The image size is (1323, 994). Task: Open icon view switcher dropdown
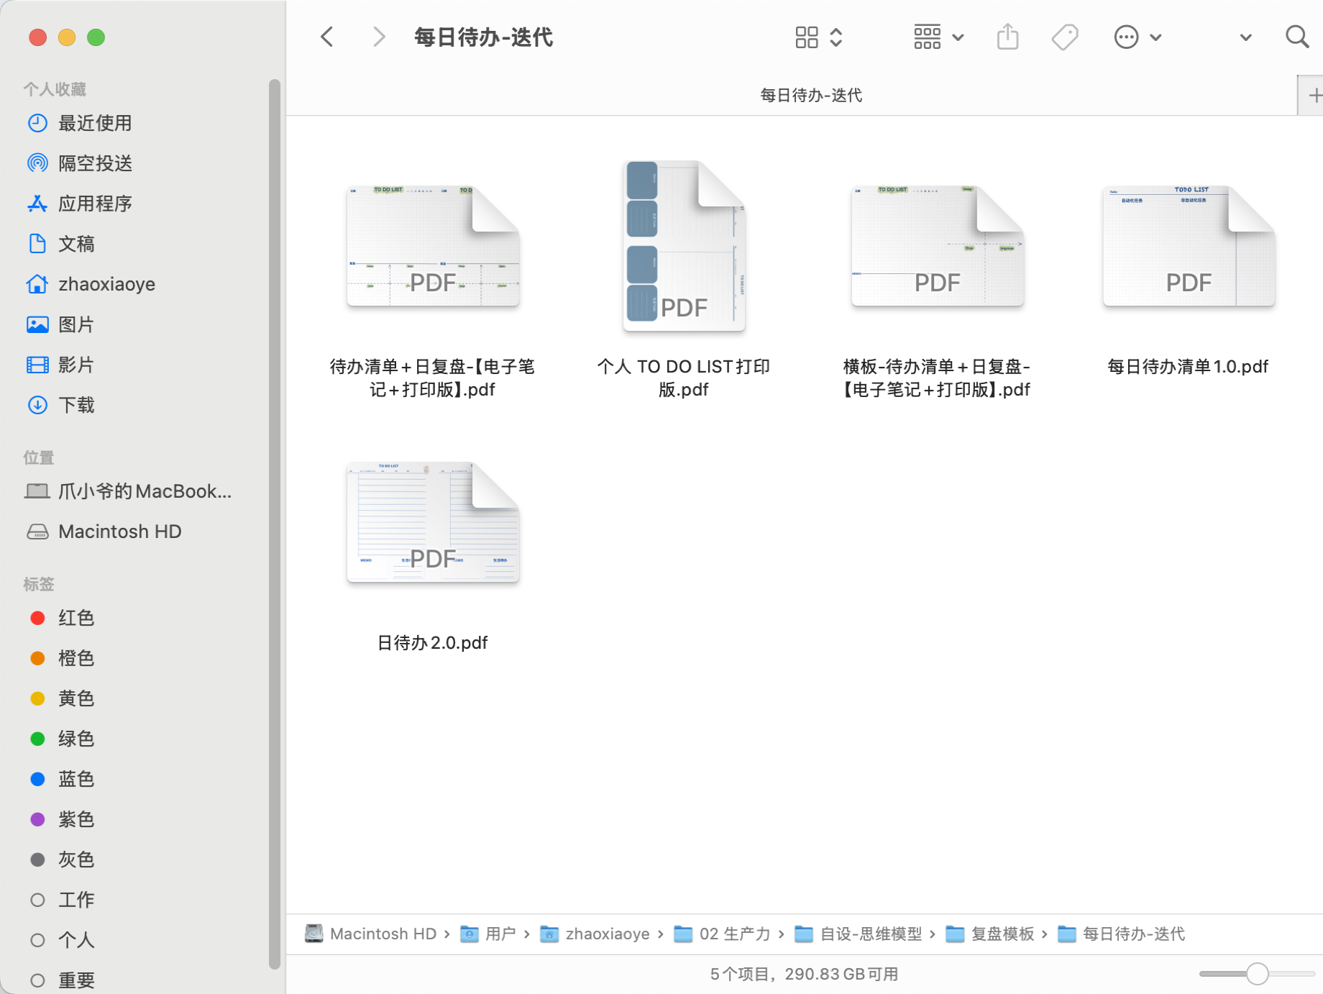click(x=818, y=37)
